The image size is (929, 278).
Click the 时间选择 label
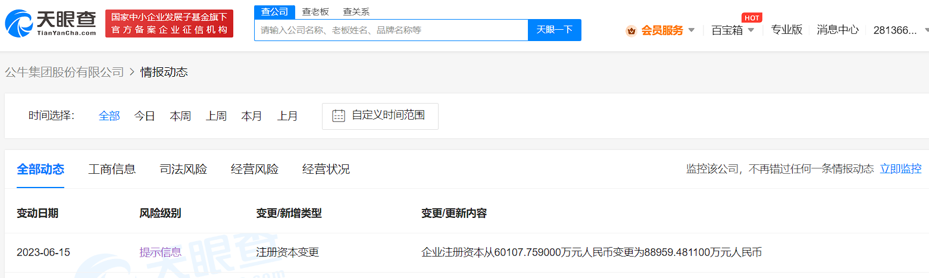(52, 115)
